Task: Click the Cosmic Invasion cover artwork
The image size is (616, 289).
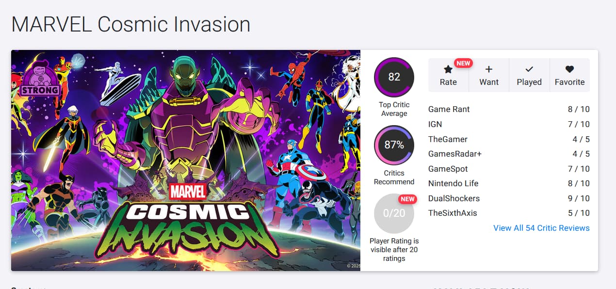Action: (185, 160)
